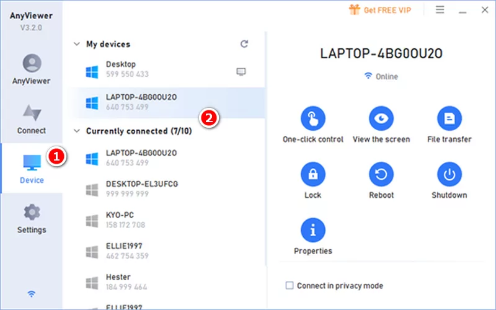Click the gift box icon
496x310 pixels.
pyautogui.click(x=355, y=10)
